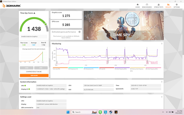Click the green marker on the score gauge
The height and width of the screenshot is (115, 184).
point(45,24)
